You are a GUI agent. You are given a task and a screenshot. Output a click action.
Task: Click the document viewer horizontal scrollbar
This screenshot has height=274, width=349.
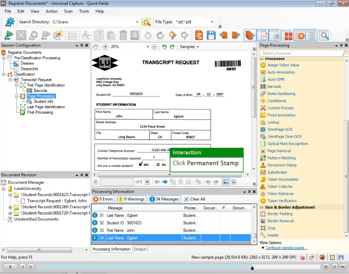[x=170, y=175]
